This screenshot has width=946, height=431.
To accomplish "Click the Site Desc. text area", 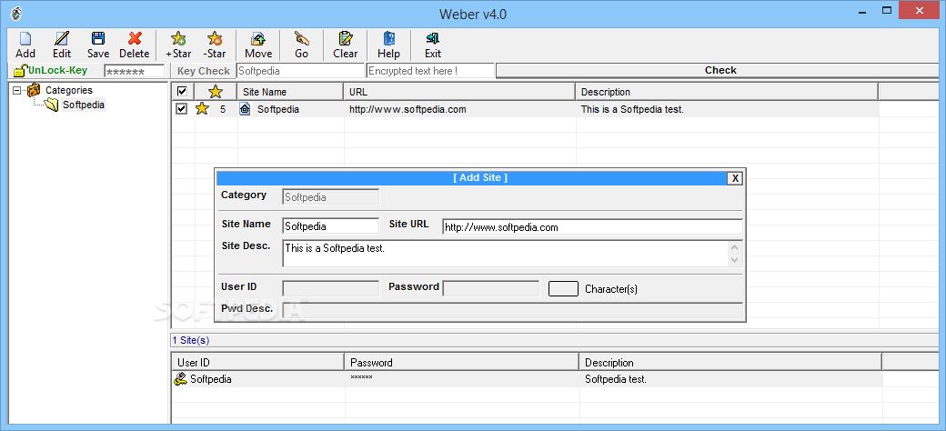I will [x=505, y=253].
